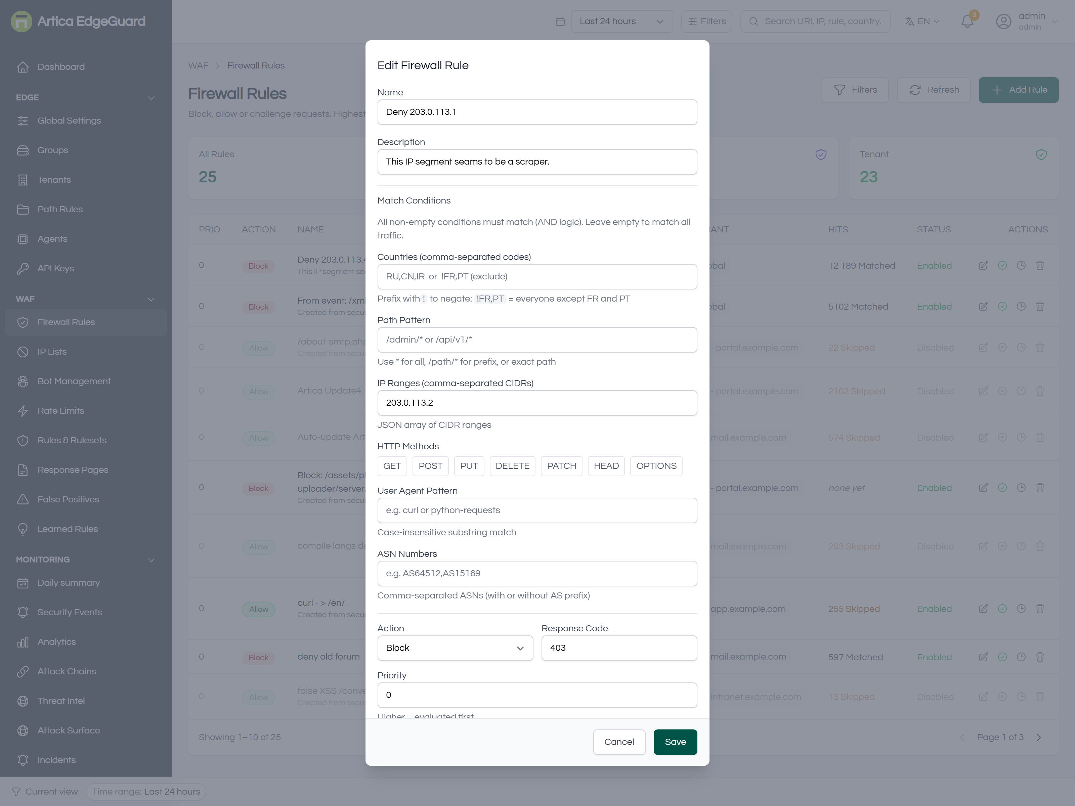Open the Action dropdown set to Block

click(x=455, y=648)
